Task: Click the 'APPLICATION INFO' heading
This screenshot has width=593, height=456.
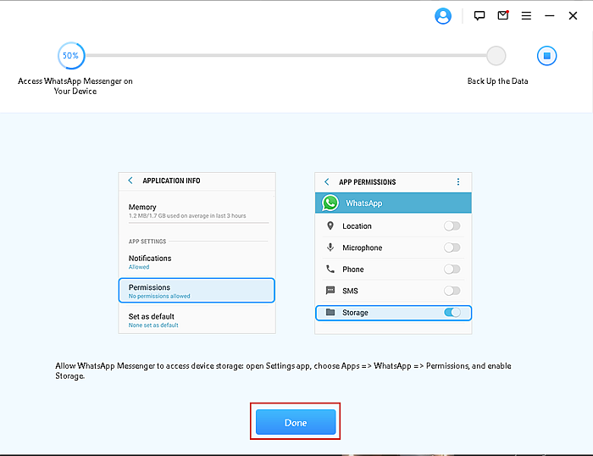Action: coord(171,181)
